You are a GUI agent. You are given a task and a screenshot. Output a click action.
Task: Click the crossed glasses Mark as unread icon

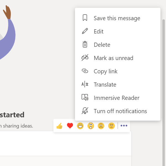coord(85,58)
